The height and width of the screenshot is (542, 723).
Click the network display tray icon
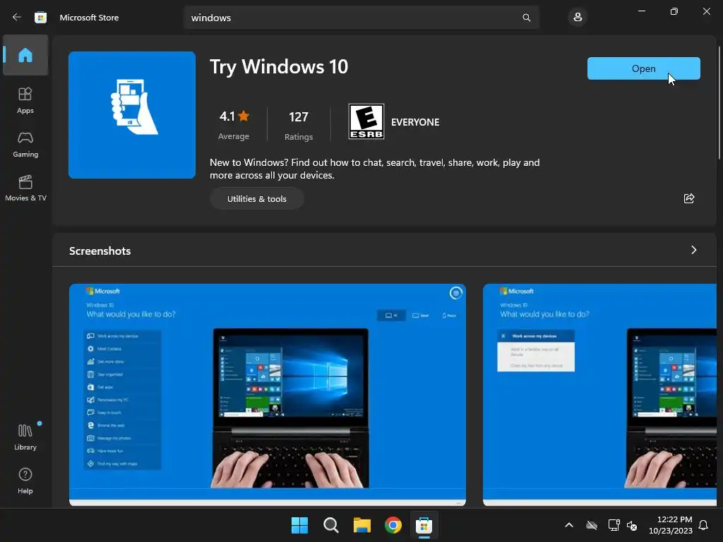614,525
